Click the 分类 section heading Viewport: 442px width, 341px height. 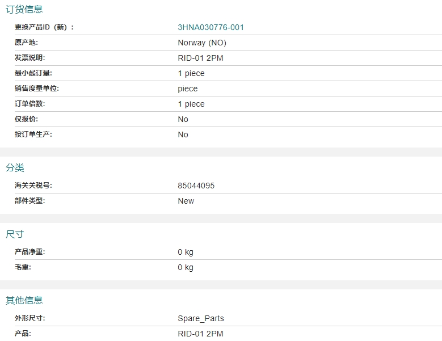point(15,168)
